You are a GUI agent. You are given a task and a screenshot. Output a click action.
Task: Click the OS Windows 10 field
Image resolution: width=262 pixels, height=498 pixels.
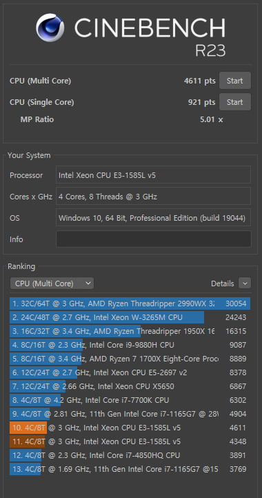[153, 217]
